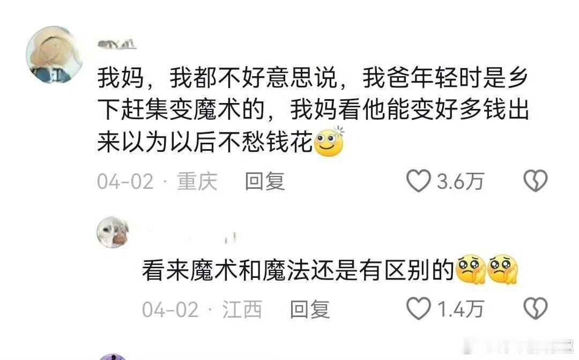Like the 江西 reply with 1.4万 hearts
579x360 pixels.
click(x=418, y=308)
